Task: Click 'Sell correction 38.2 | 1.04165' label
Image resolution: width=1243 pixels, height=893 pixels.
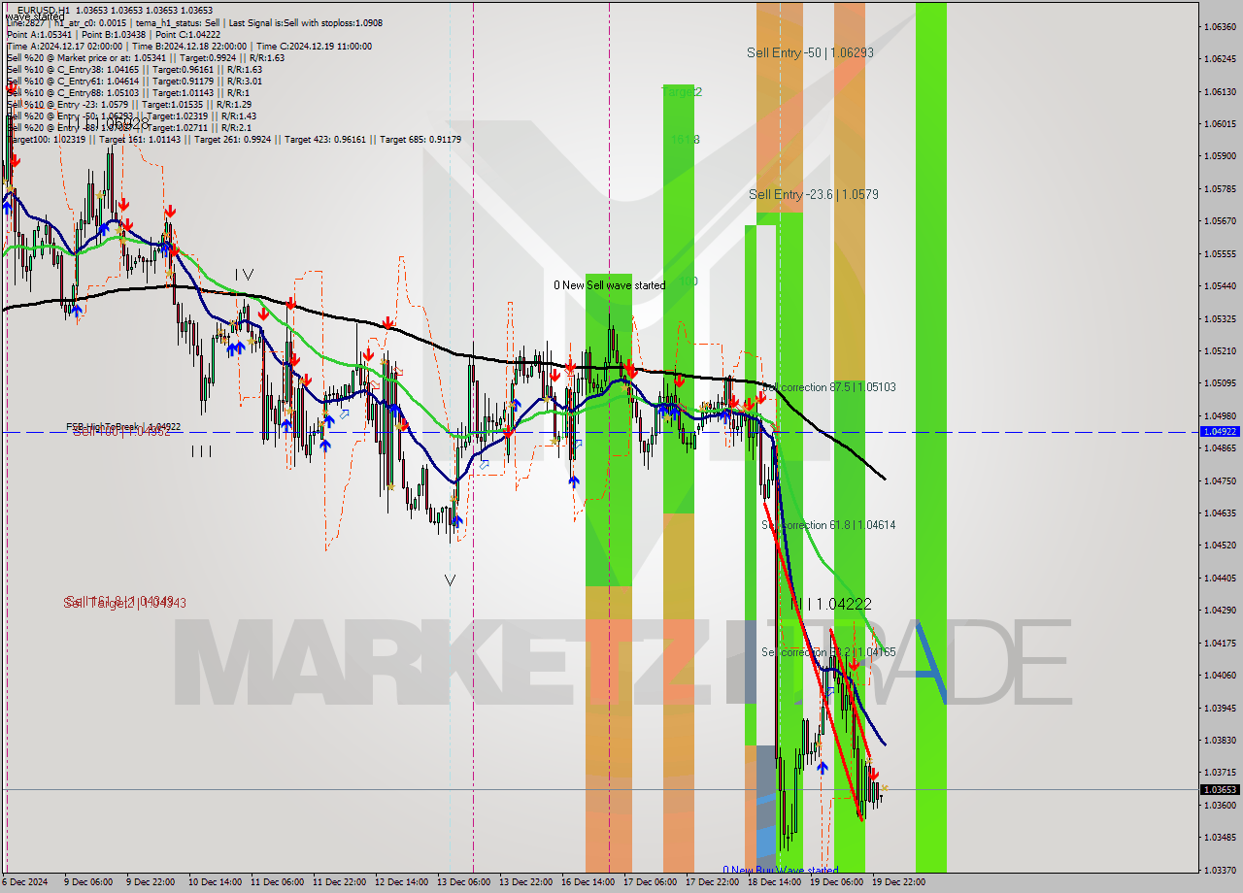Action: pos(828,652)
